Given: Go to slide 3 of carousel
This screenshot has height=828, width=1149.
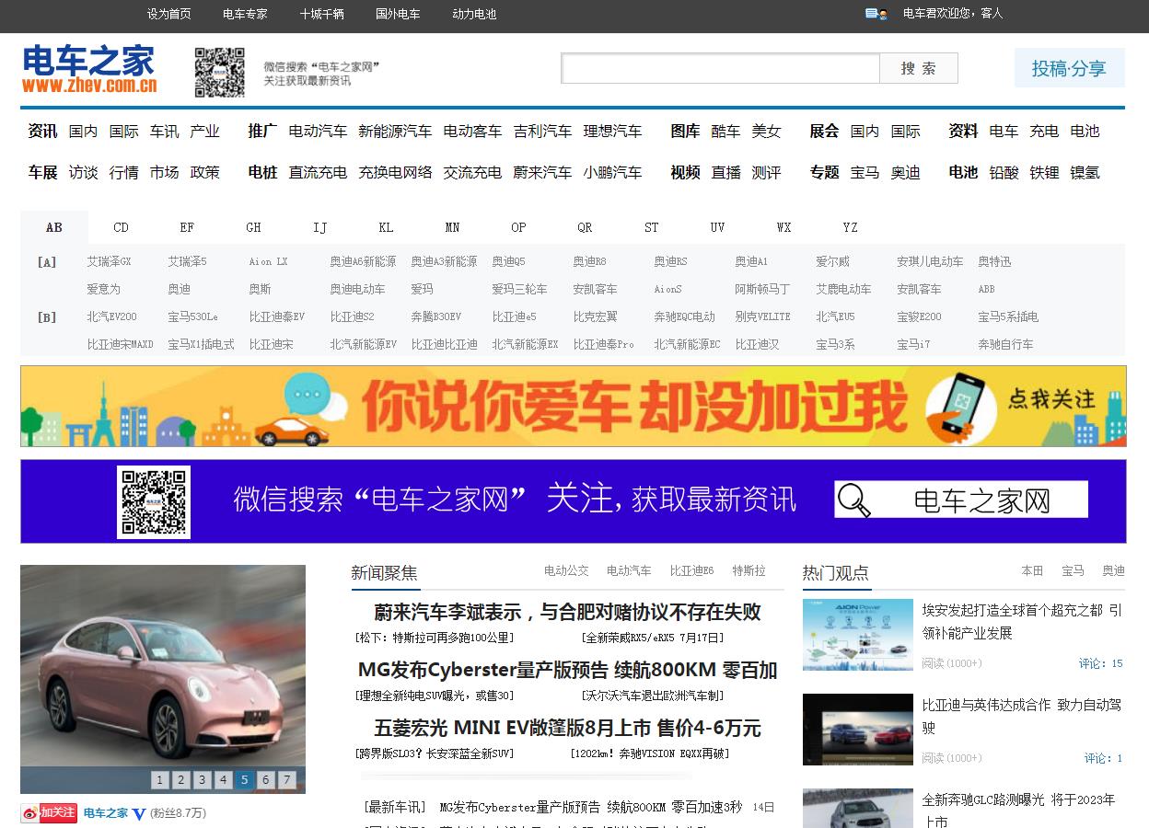Looking at the screenshot, I should 203,780.
